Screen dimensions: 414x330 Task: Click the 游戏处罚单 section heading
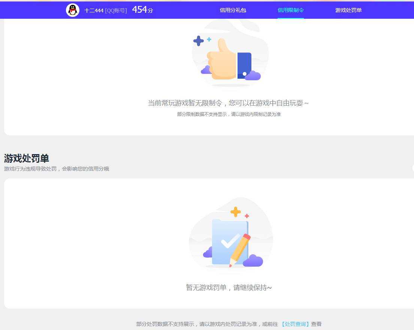click(26, 159)
